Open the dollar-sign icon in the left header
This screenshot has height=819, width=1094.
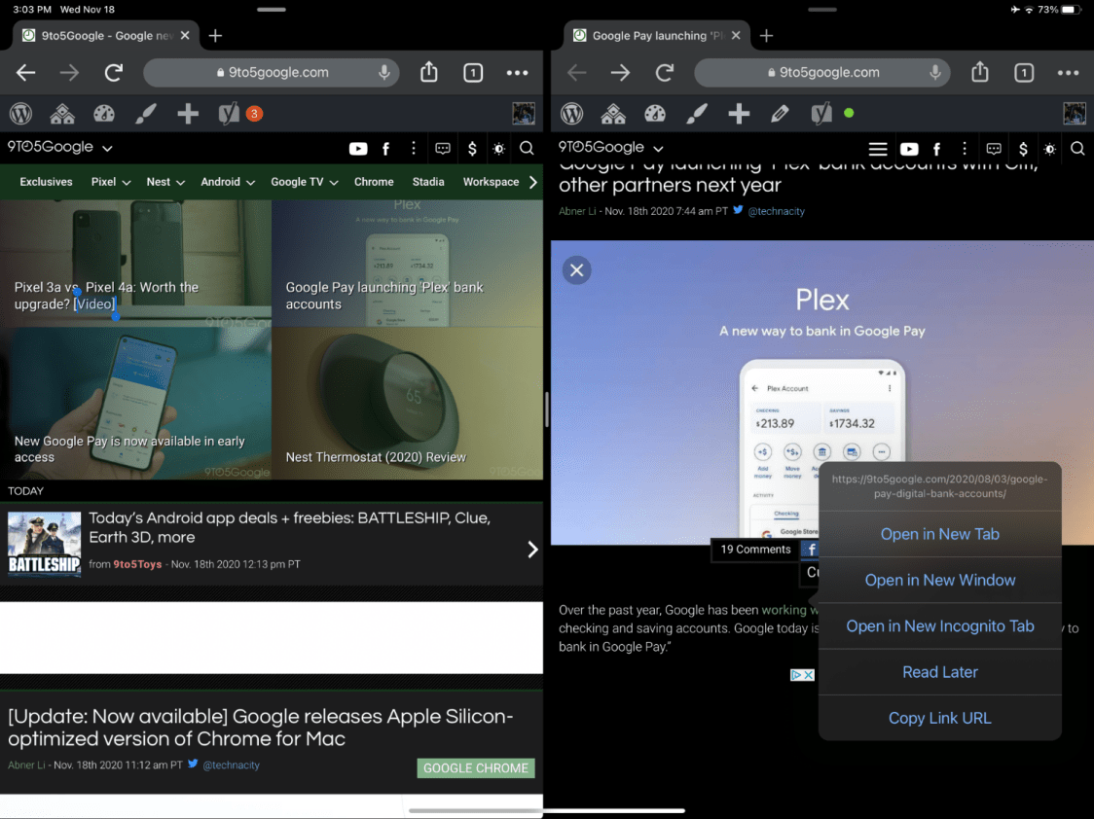472,149
